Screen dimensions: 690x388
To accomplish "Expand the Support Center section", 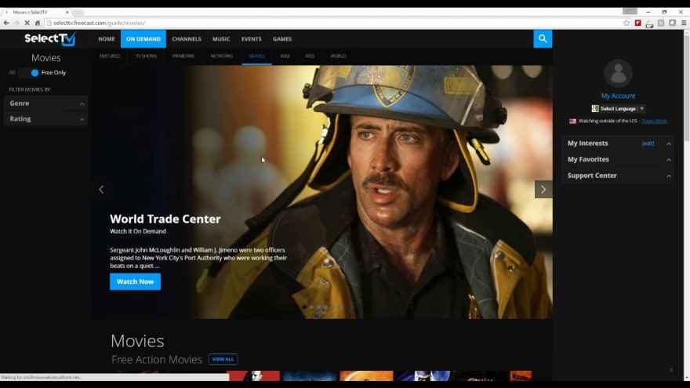I will click(x=618, y=176).
